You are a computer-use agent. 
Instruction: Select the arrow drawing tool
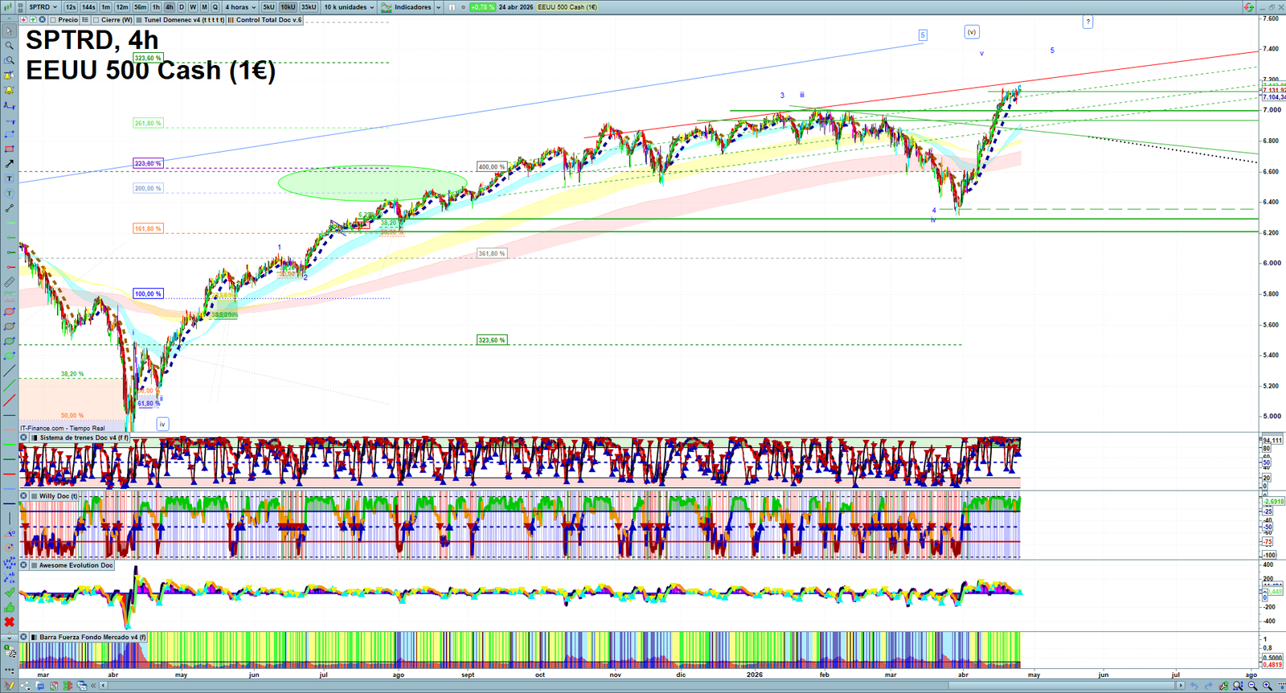pyautogui.click(x=9, y=164)
